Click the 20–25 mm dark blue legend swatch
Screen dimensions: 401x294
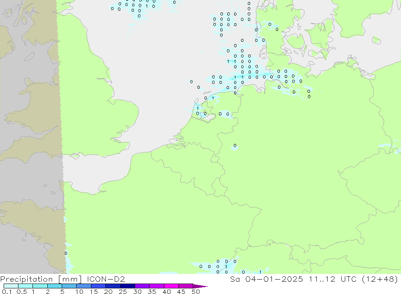(113, 286)
